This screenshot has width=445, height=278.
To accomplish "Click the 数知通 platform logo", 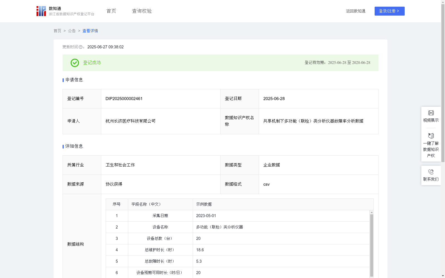I will point(65,11).
